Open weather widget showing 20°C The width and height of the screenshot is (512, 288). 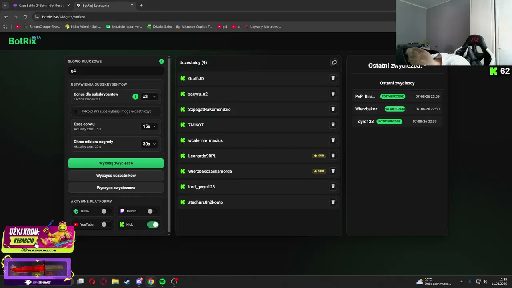pos(434,282)
